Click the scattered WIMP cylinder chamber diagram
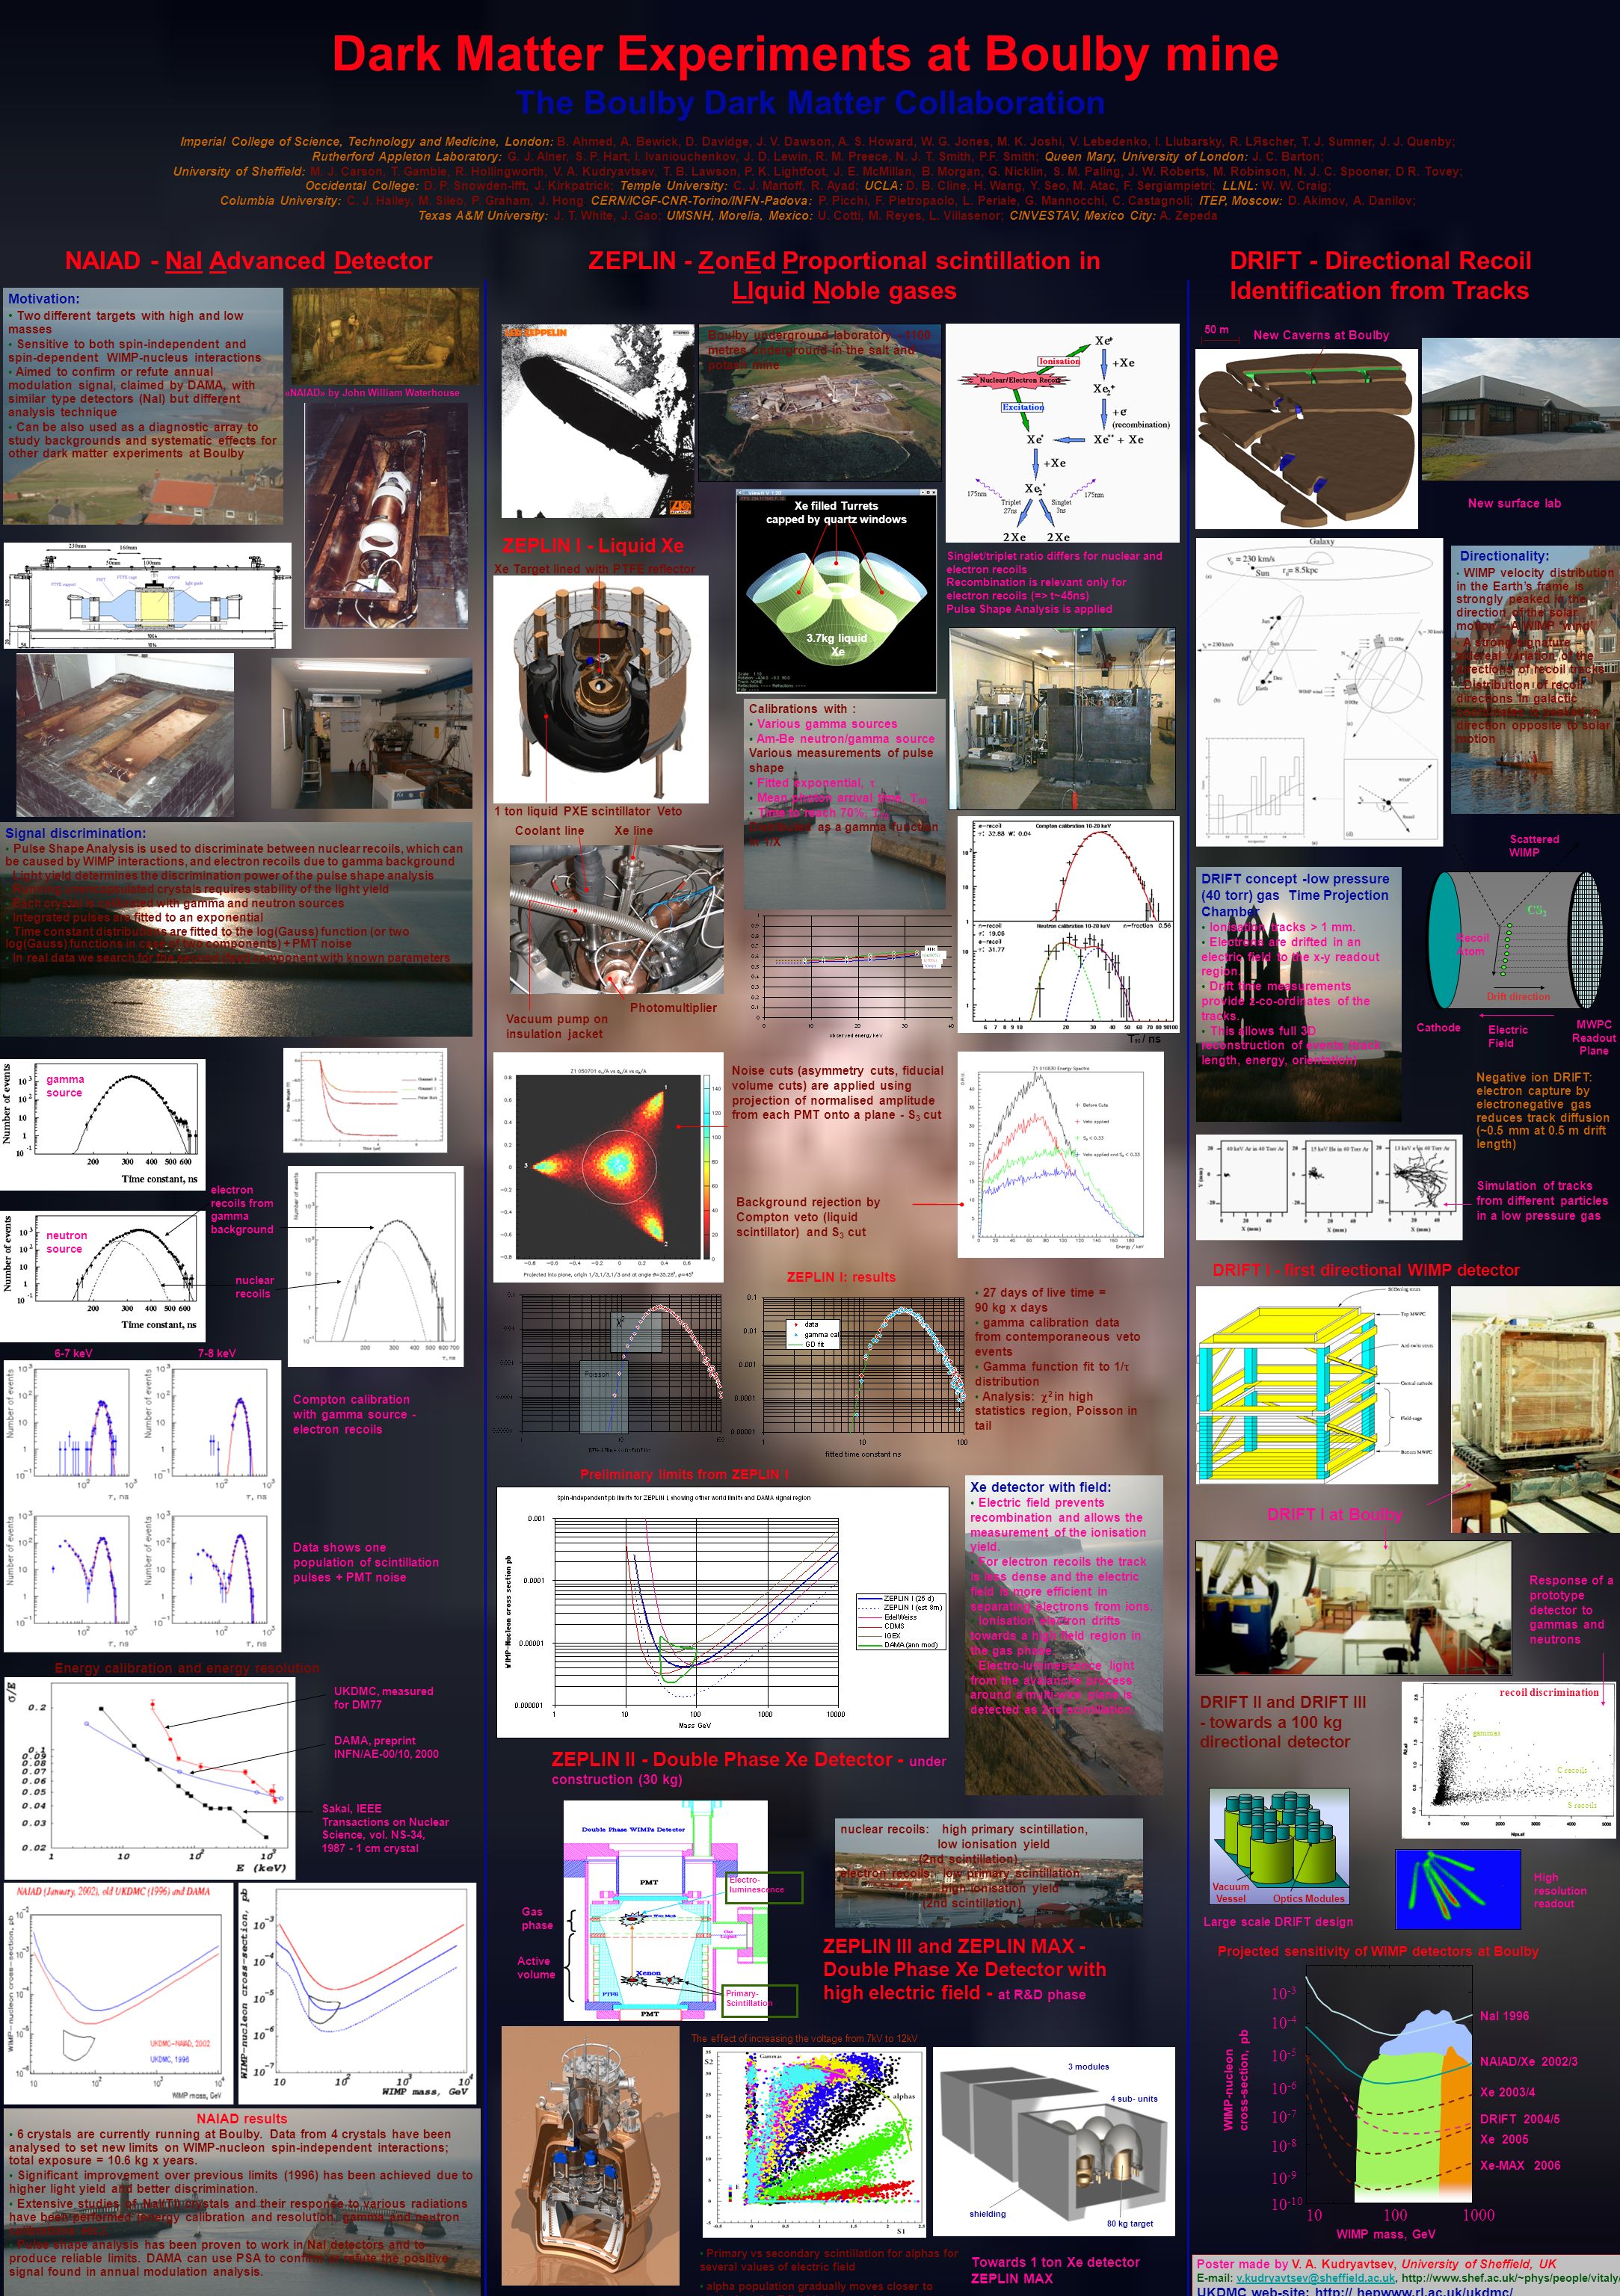This screenshot has width=1620, height=2296. coord(1516,939)
